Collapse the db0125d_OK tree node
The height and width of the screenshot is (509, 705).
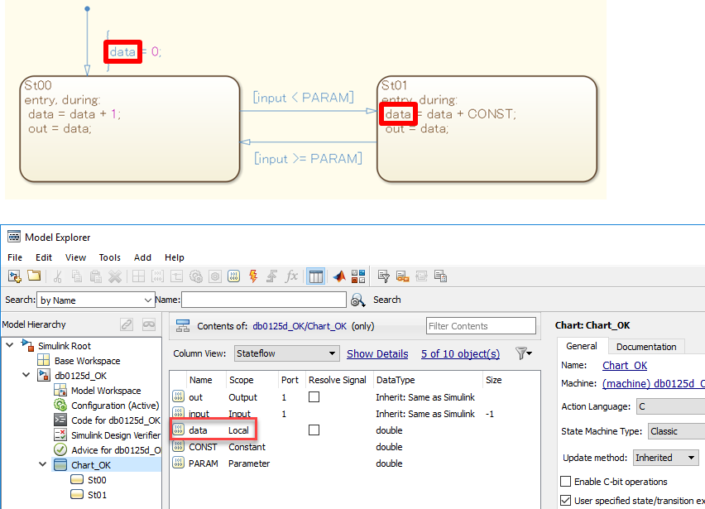click(26, 375)
